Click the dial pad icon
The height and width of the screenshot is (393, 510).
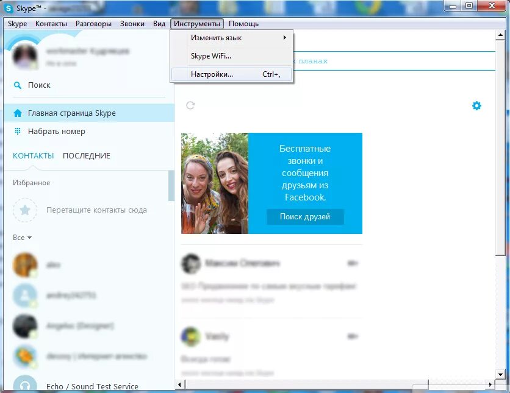[18, 131]
